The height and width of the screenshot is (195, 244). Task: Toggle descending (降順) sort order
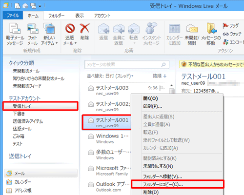pos(160,76)
